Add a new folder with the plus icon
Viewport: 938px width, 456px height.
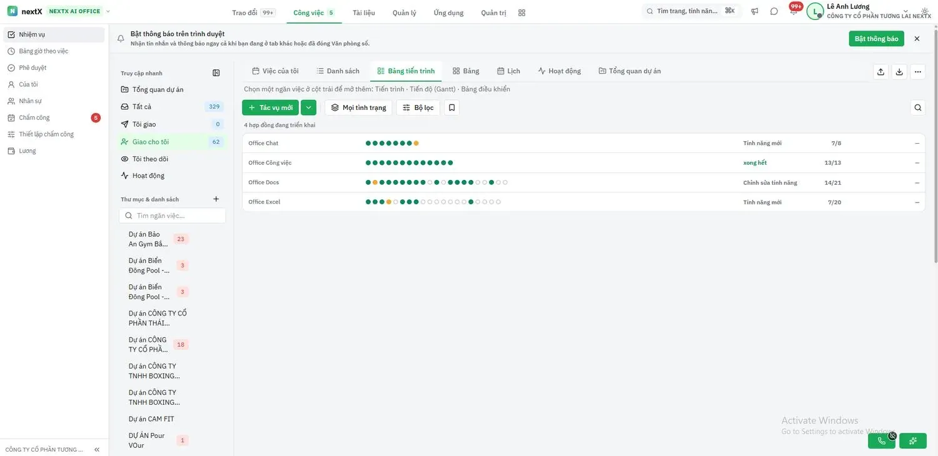[216, 199]
